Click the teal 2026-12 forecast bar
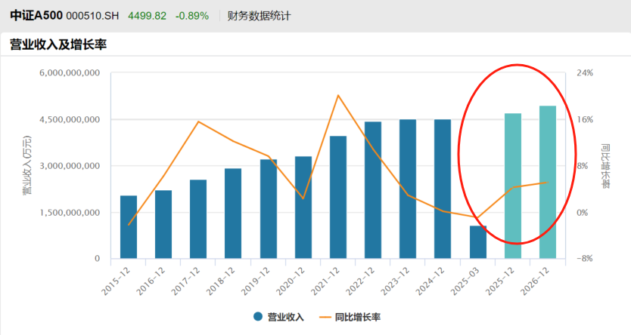This screenshot has width=631, height=335. coord(548,182)
